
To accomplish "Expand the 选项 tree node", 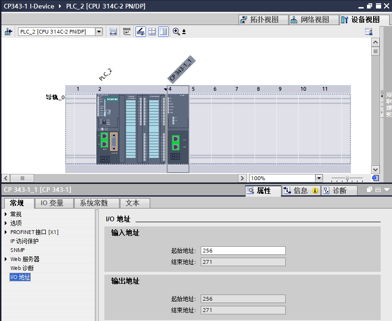I will tap(6, 223).
